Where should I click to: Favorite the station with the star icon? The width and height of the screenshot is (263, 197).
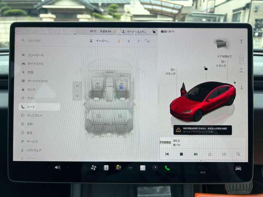pyautogui.click(x=210, y=154)
